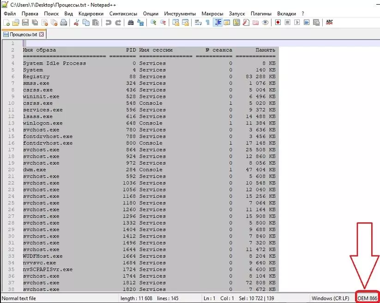Open Find with the binoculars icon

click(x=131, y=22)
